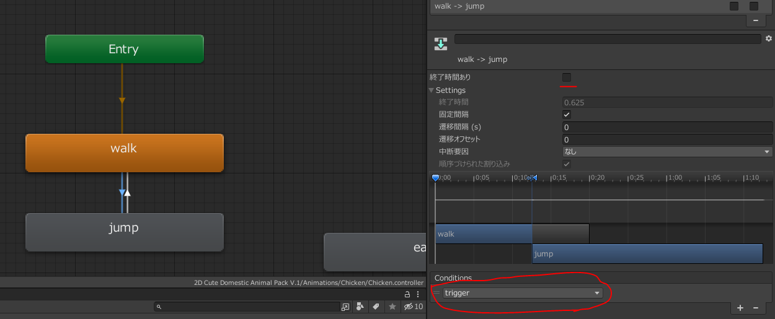Collapse the Settings foldout
775x319 pixels.
432,90
